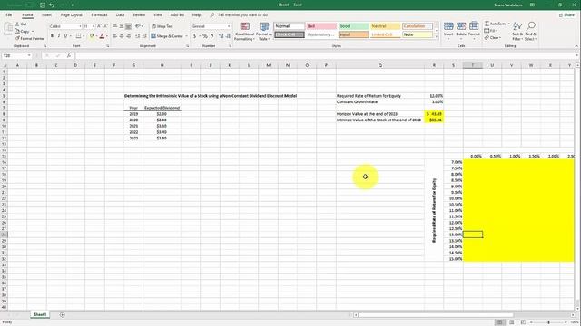Toggle Wrap Text
Image resolution: width=581 pixels, height=326 pixels.
point(162,26)
